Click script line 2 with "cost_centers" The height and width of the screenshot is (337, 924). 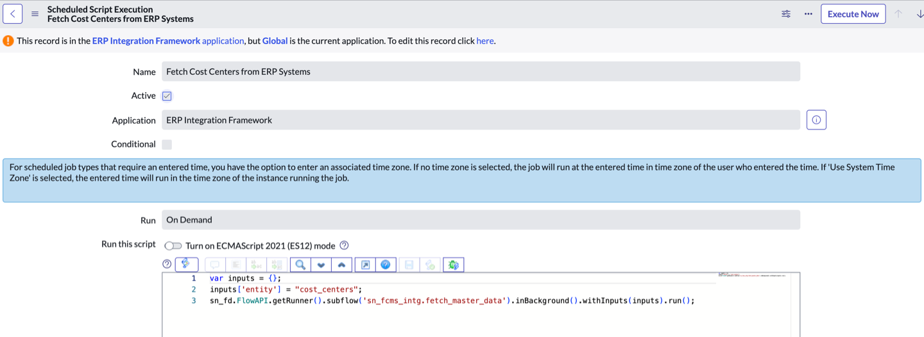tap(286, 290)
